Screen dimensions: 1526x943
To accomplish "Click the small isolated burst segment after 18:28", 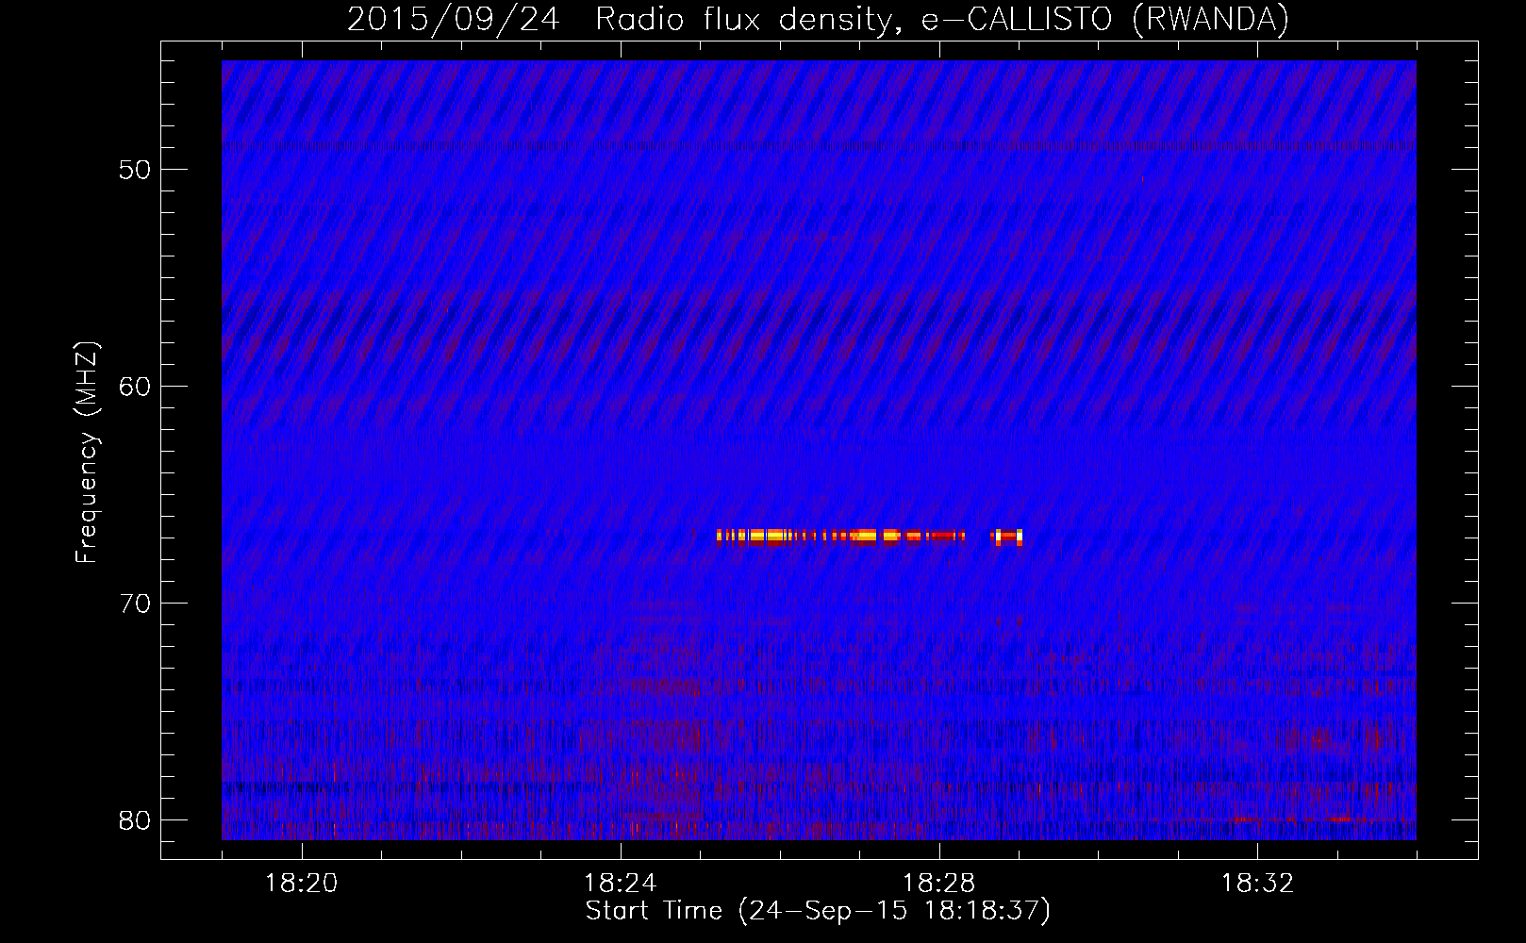I will (x=1006, y=537).
